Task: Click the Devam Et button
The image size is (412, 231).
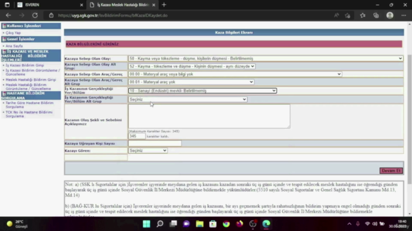Action: click(391, 171)
